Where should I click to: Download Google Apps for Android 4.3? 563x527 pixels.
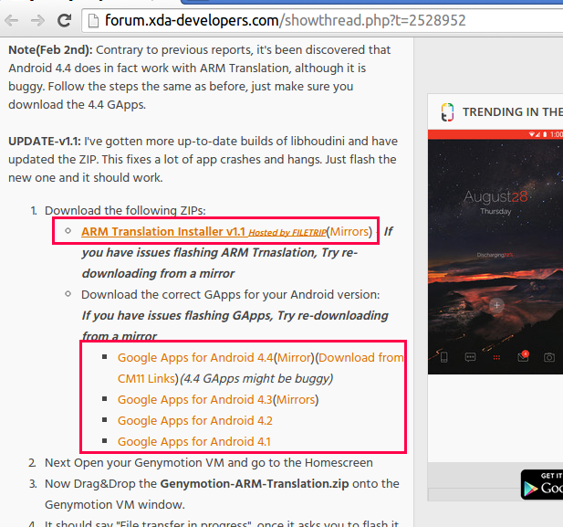click(x=195, y=400)
